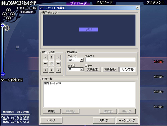Toggle 付箋モード ON setting
The image size is (167, 126).
tap(27, 8)
